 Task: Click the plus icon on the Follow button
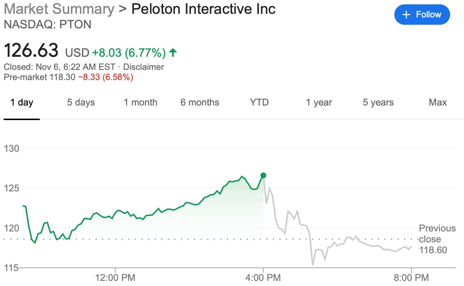pyautogui.click(x=406, y=15)
